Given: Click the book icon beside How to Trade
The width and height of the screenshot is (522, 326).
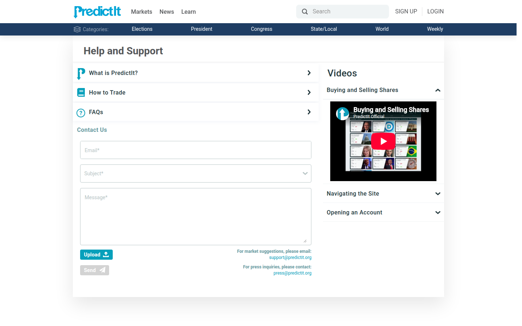Looking at the screenshot, I should (x=81, y=93).
